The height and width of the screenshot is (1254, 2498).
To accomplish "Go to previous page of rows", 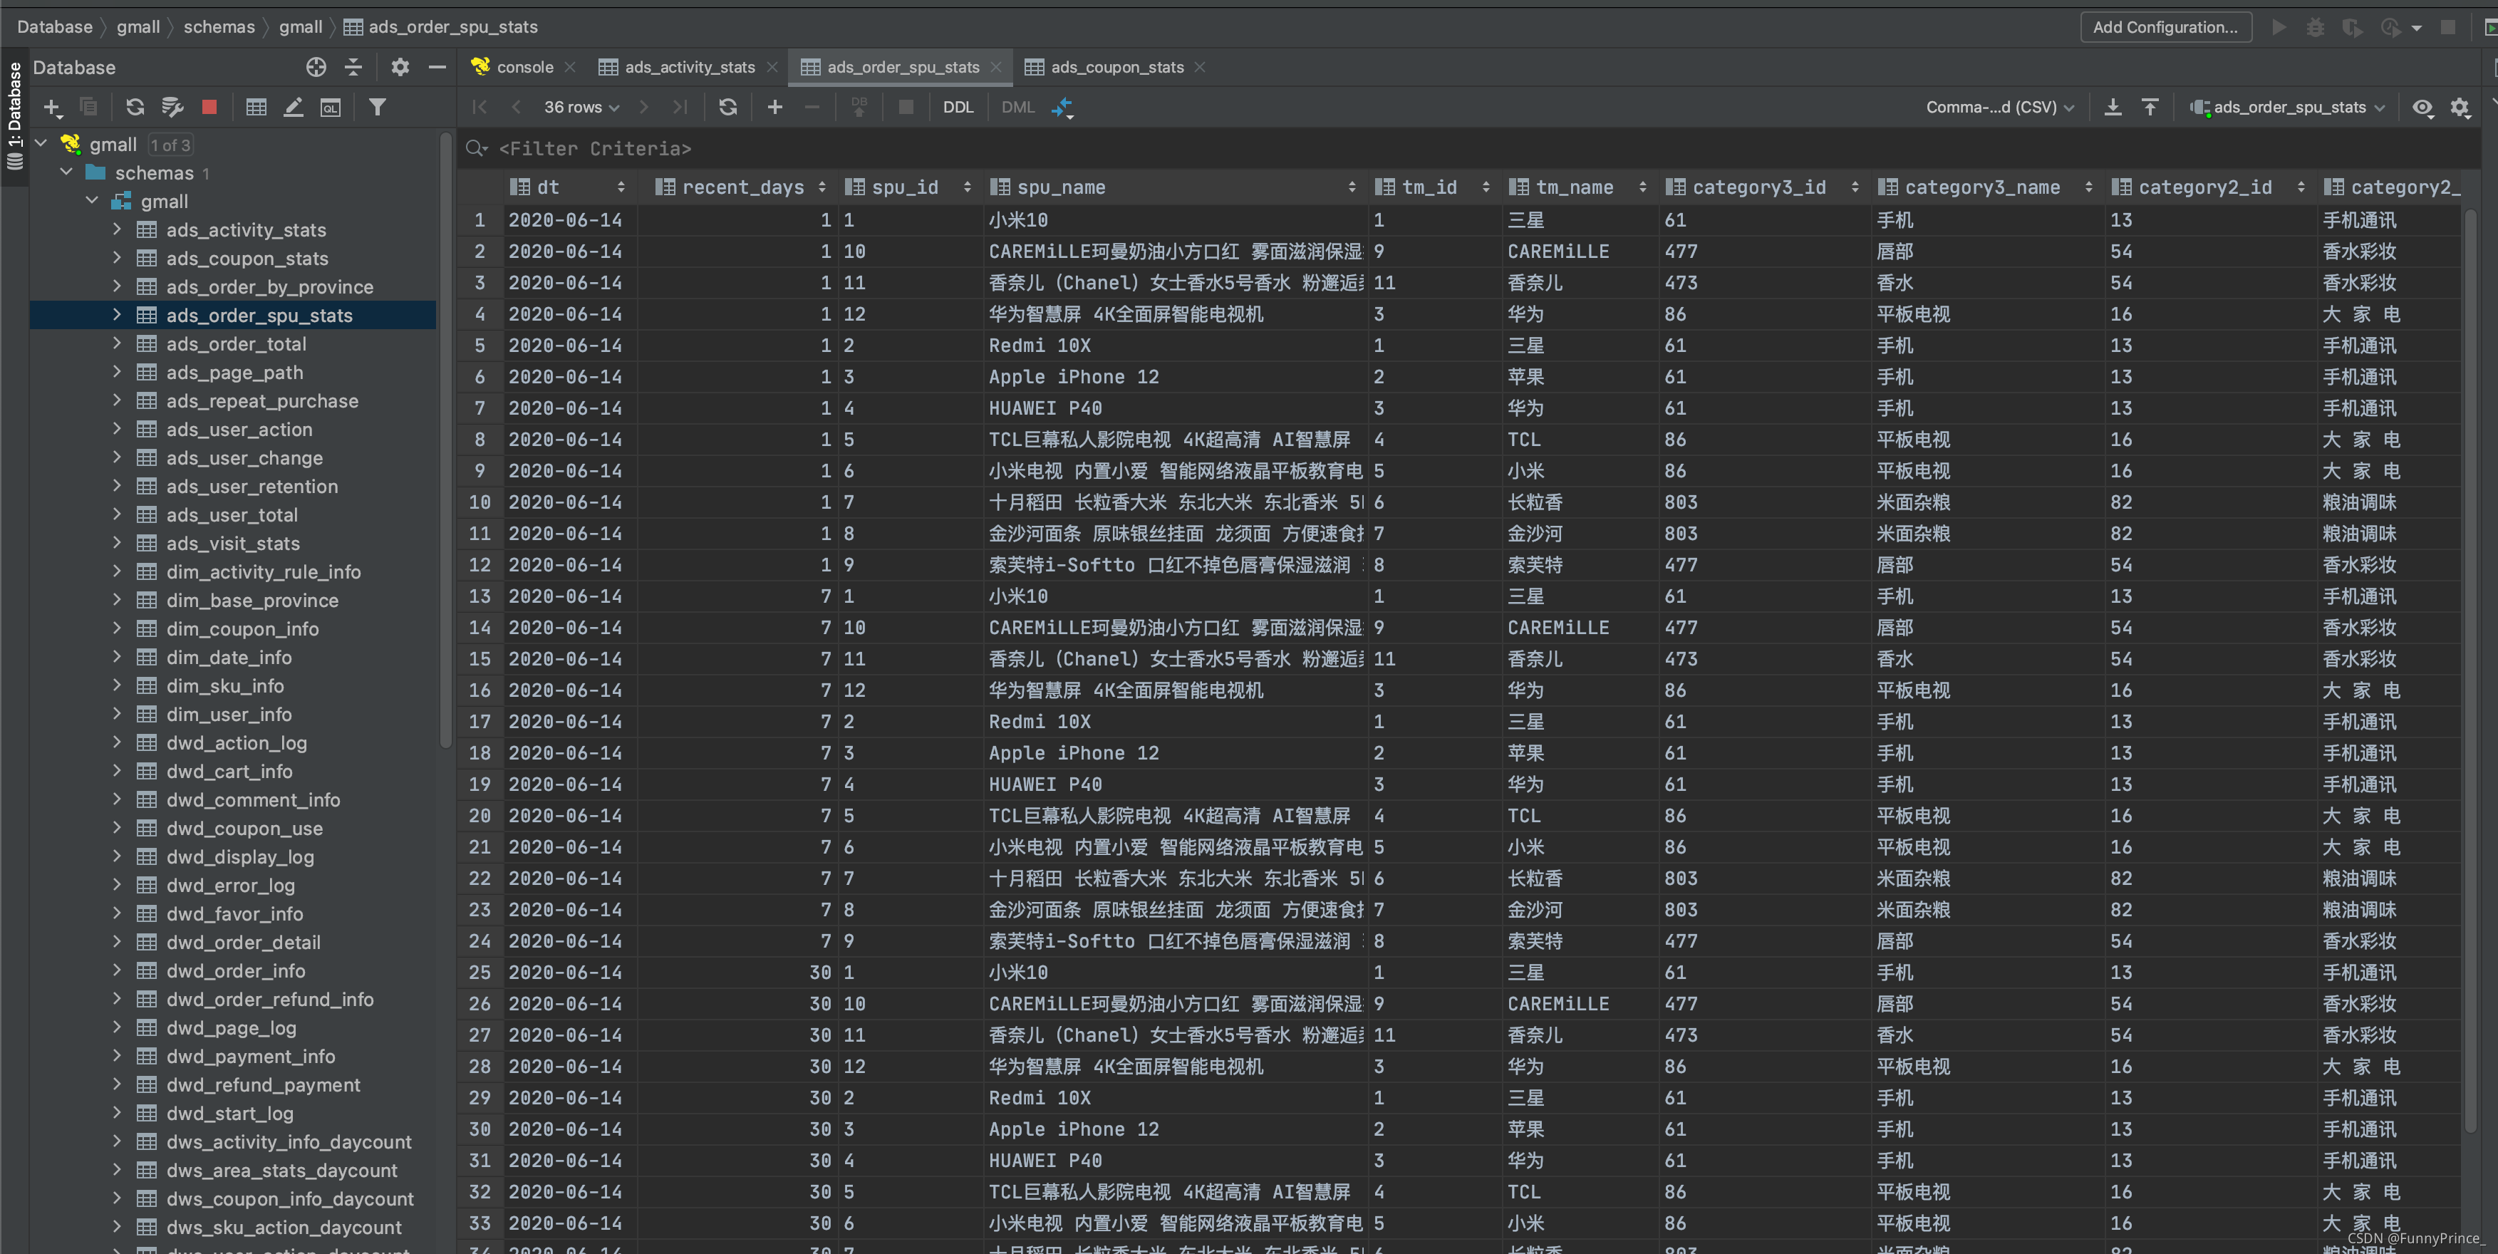I will [516, 108].
